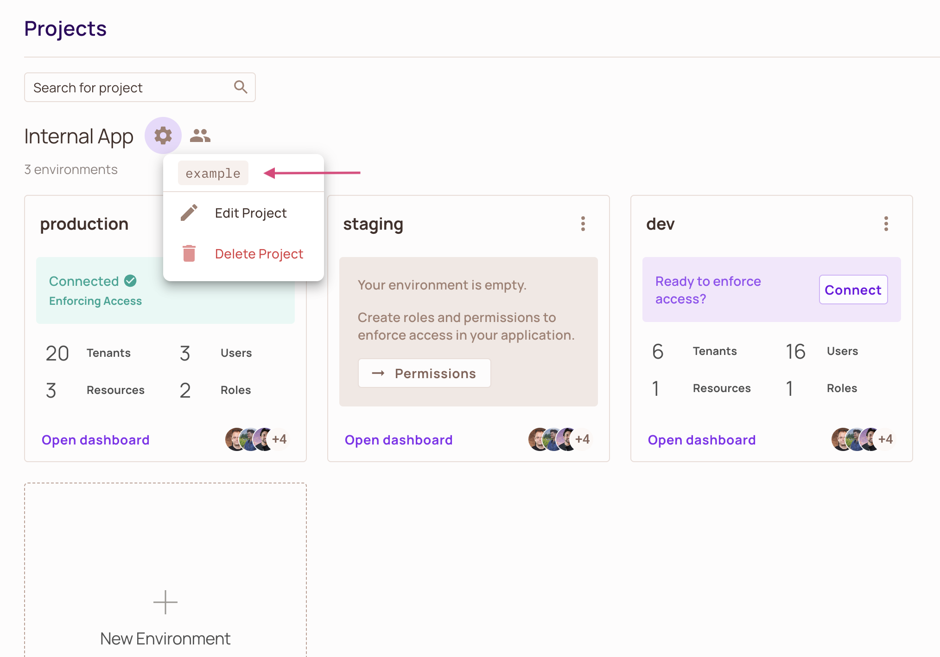Click the Connect button in dev

[853, 290]
